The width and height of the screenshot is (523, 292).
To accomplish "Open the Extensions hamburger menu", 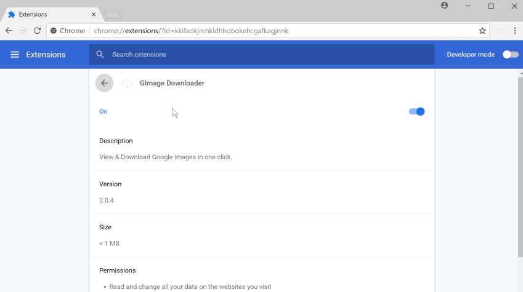I will click(x=15, y=55).
